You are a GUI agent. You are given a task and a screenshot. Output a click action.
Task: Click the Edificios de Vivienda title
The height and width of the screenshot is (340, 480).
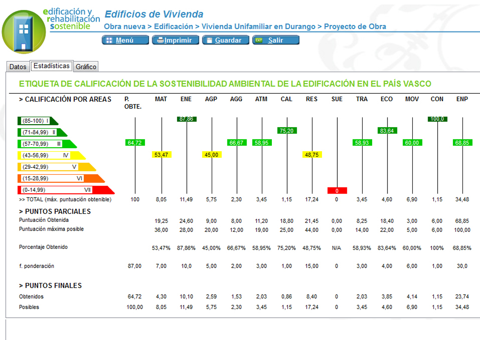pos(154,14)
